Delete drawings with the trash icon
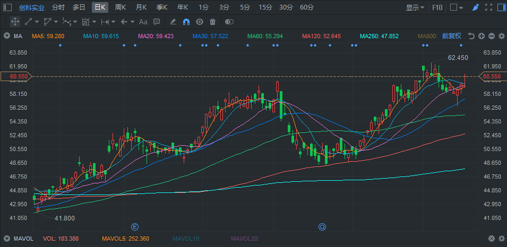 (x=212, y=22)
